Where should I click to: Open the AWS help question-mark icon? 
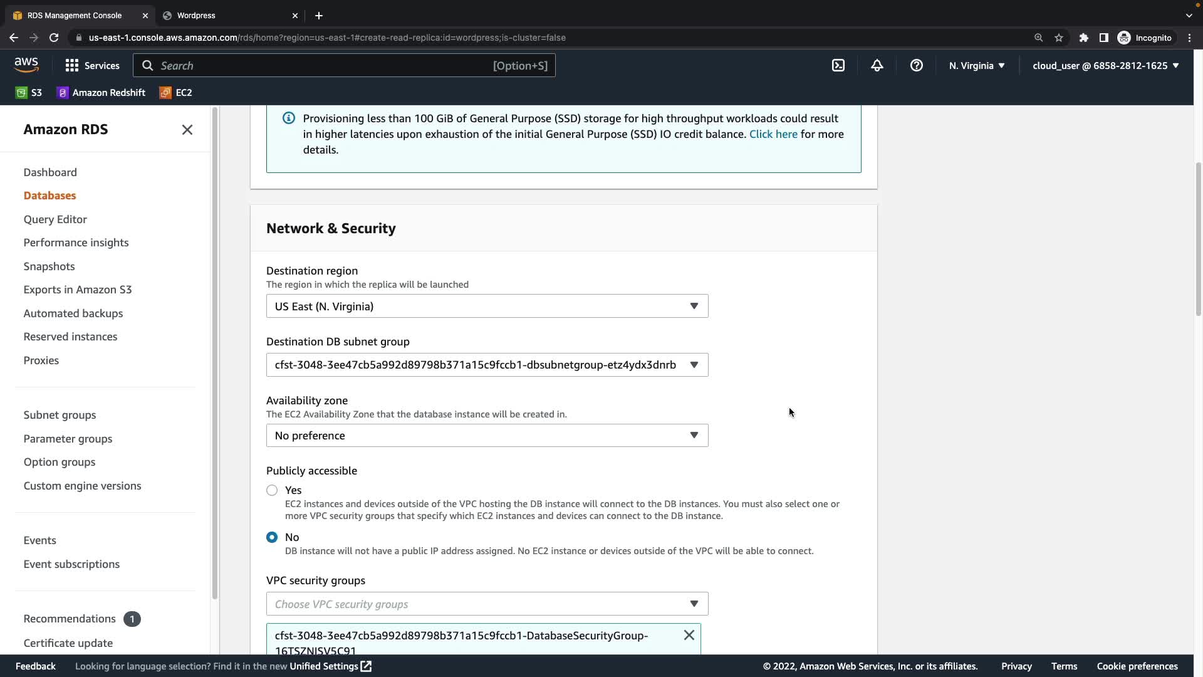[916, 65]
